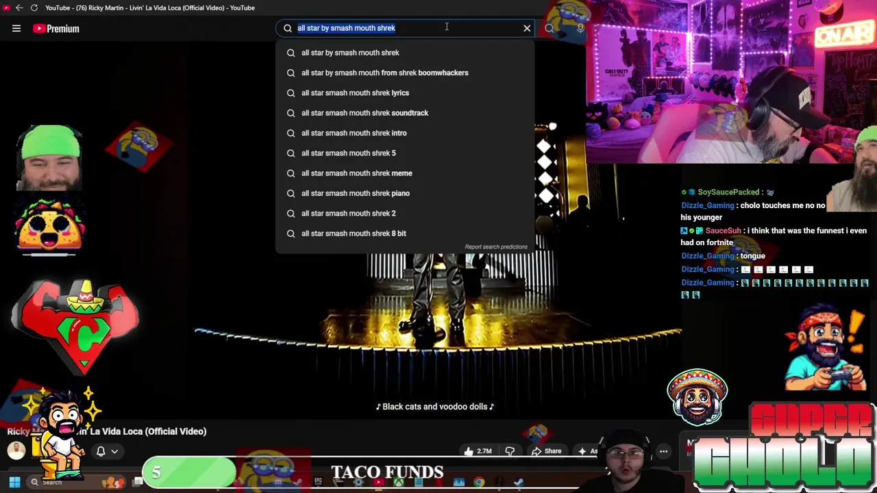Click the magnifier search button beside the search box
The width and height of the screenshot is (877, 493).
pos(549,28)
